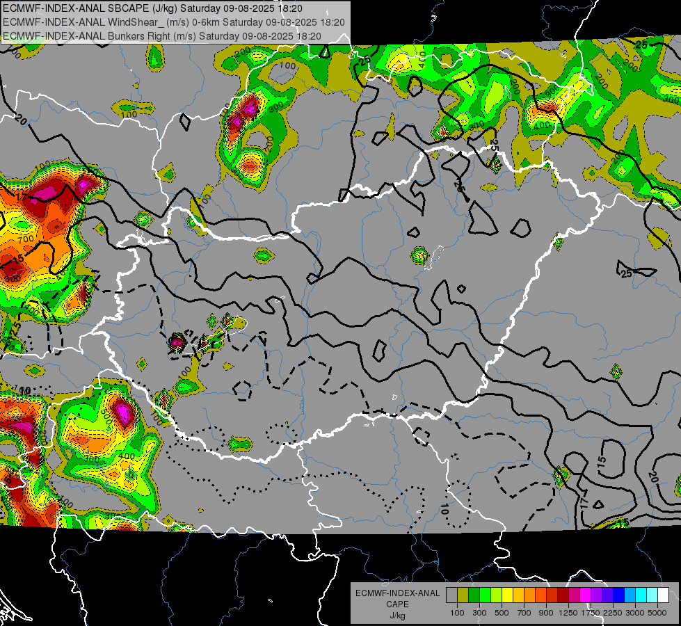Click the legend label 2250
Screen dimensions: 681x626
(614, 613)
